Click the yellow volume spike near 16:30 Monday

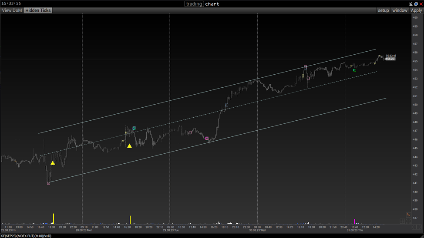[130, 220]
